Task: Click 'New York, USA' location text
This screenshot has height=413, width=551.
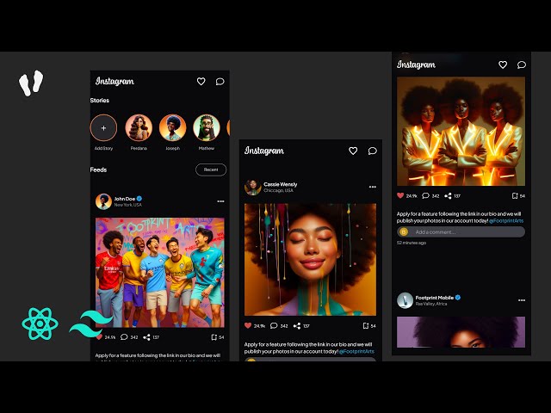Action: [128, 205]
